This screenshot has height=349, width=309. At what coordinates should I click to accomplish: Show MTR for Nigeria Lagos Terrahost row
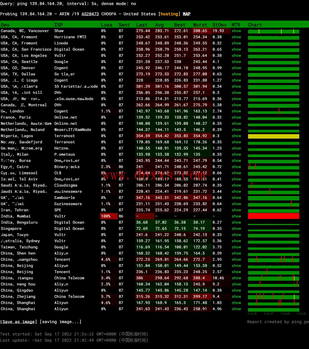(236, 136)
